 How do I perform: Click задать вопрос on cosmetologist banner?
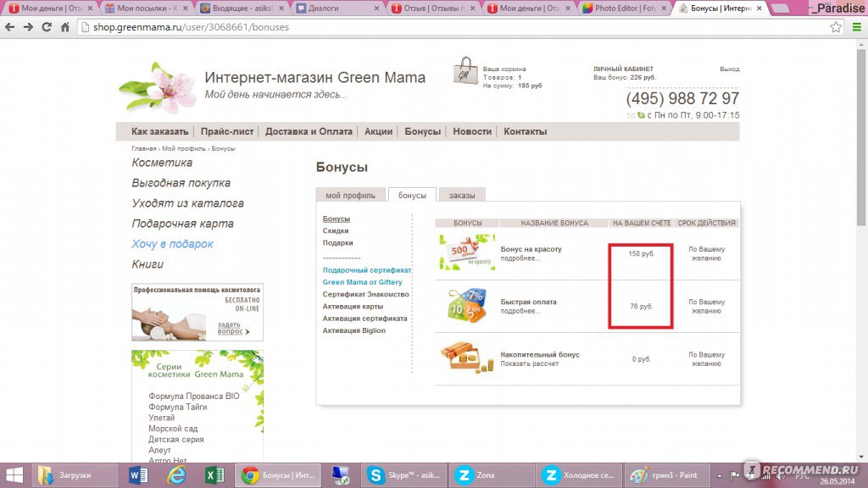pos(232,328)
